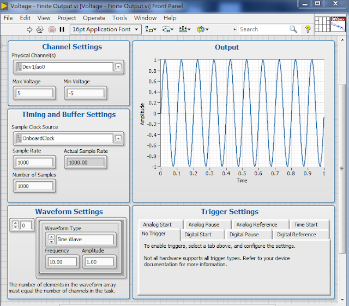Open the Align Objects toolbar menu
The image size is (349, 306).
coord(151,29)
